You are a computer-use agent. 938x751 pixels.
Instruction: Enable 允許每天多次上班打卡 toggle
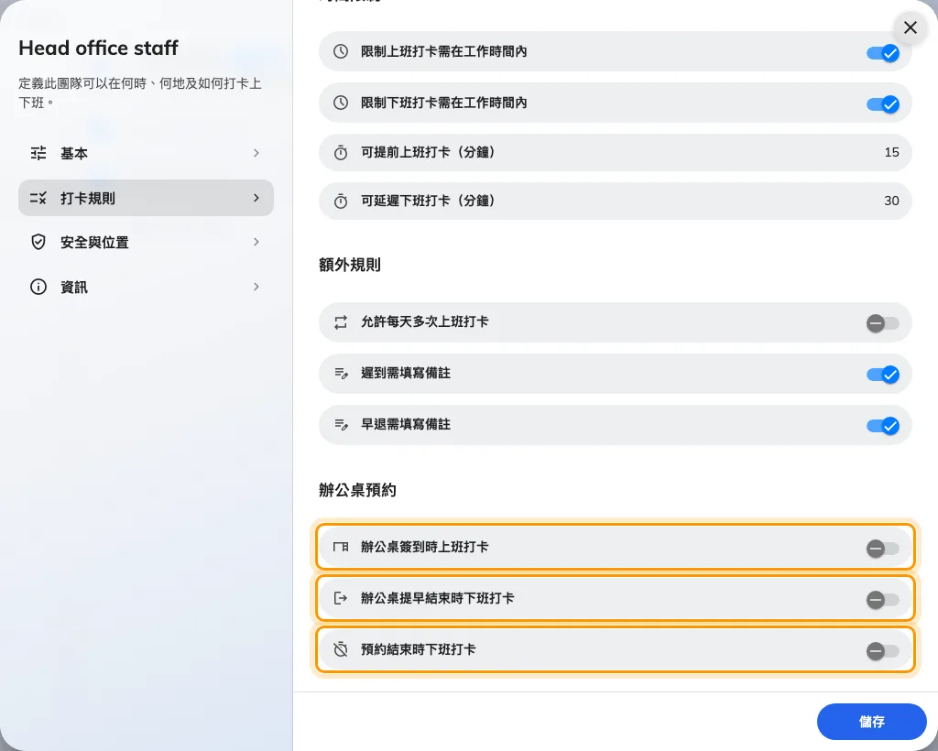(x=883, y=323)
